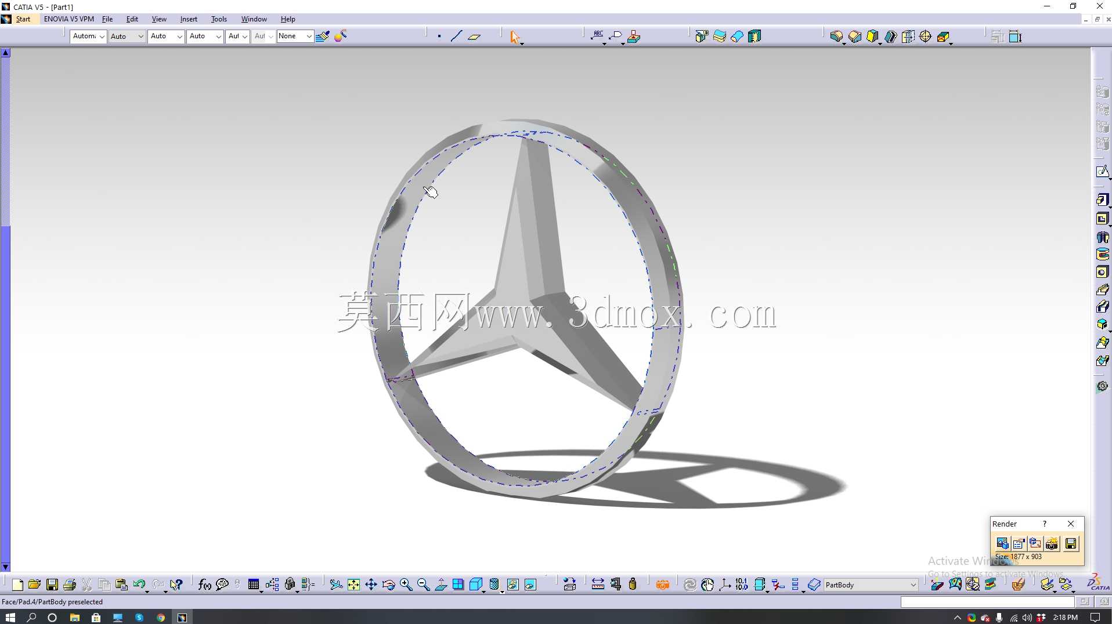Open the Windows Start button

point(10,618)
